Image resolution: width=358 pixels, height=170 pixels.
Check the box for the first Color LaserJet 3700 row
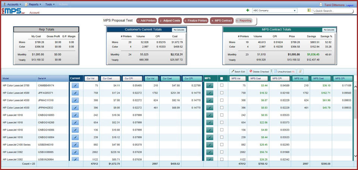pos(222,85)
